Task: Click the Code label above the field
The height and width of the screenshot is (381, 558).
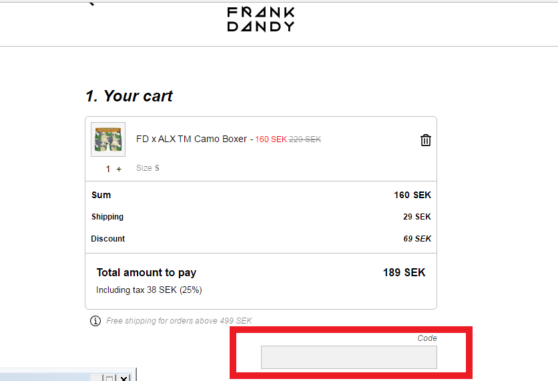Action: (427, 338)
